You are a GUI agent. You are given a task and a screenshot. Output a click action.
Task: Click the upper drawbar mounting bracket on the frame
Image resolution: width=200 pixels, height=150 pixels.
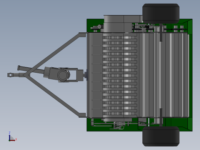coord(82,35)
